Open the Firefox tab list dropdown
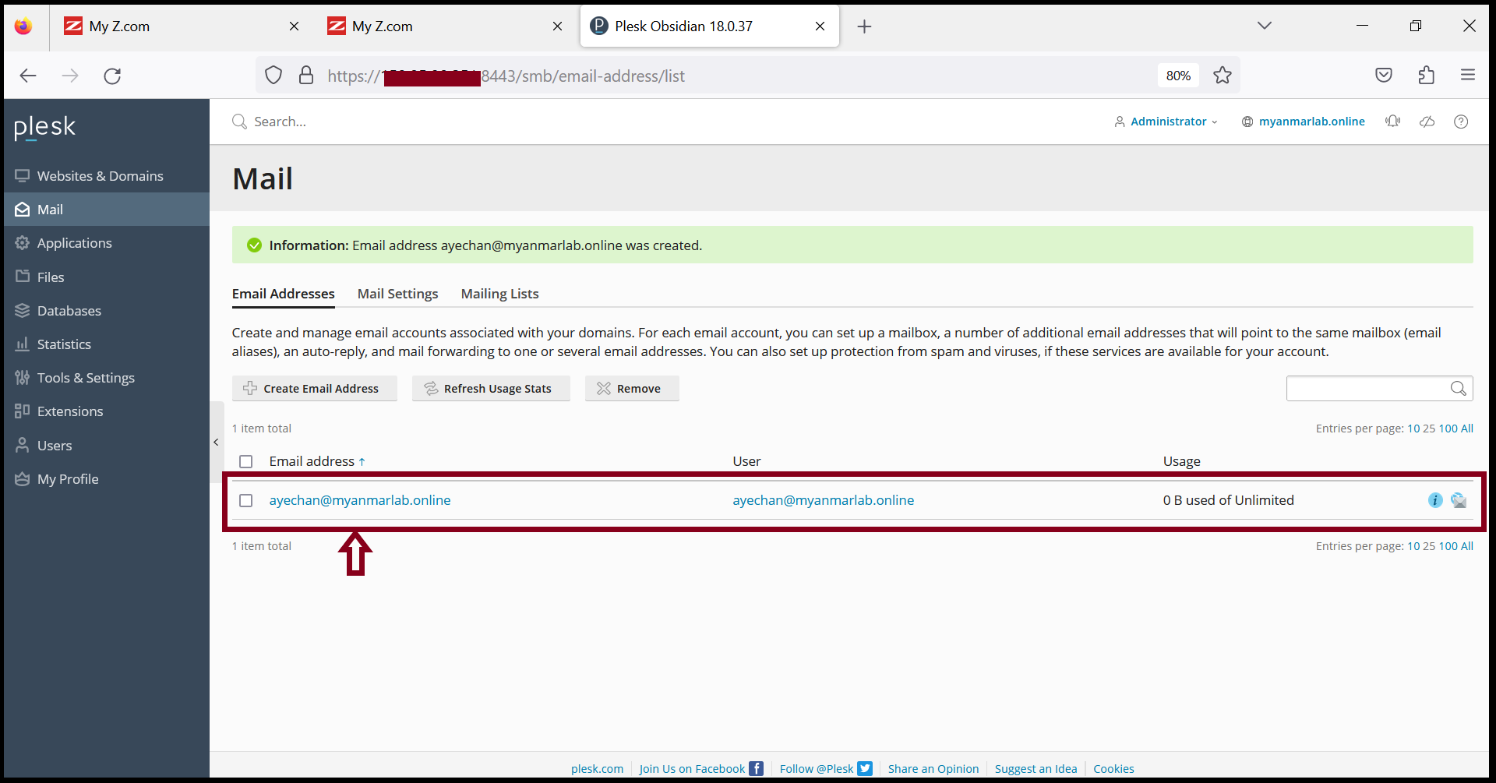 pos(1265,25)
